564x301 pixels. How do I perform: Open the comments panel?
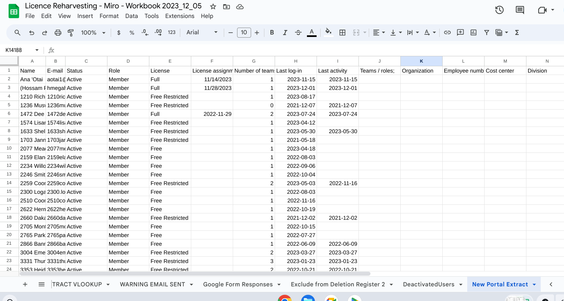[x=520, y=10]
